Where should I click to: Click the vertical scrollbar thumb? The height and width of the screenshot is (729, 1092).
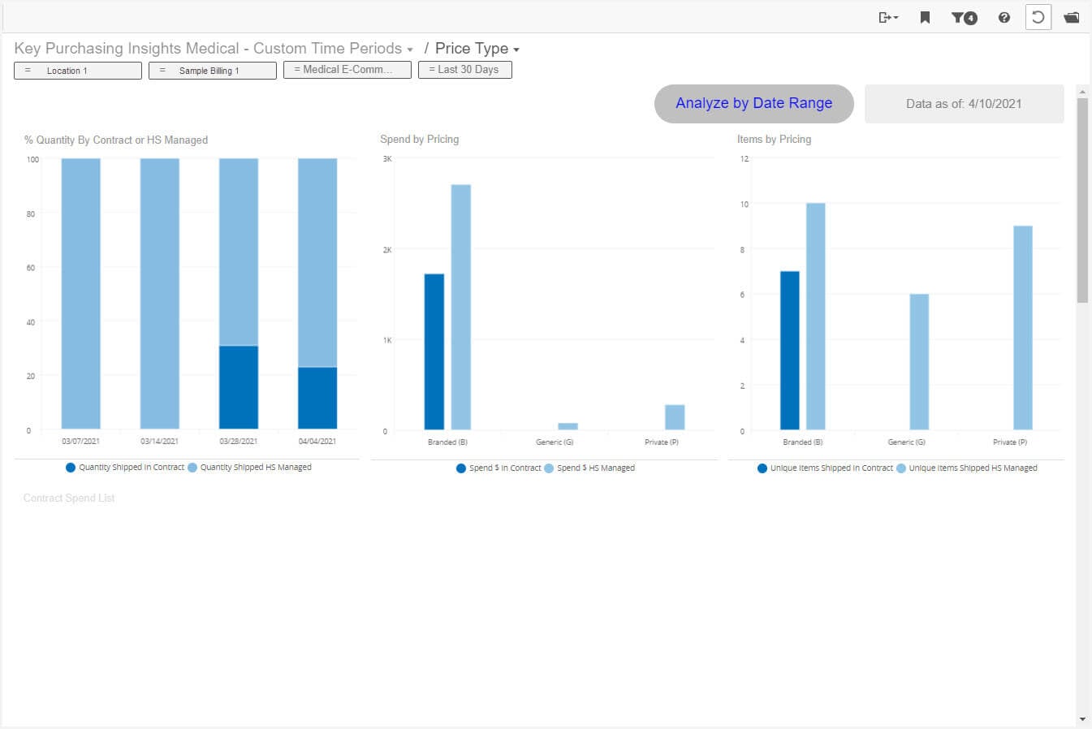(1081, 199)
